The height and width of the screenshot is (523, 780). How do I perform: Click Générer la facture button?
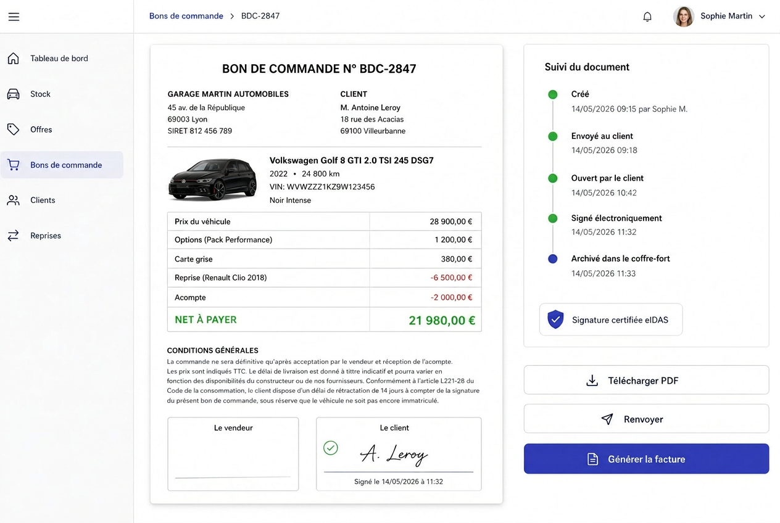646,459
